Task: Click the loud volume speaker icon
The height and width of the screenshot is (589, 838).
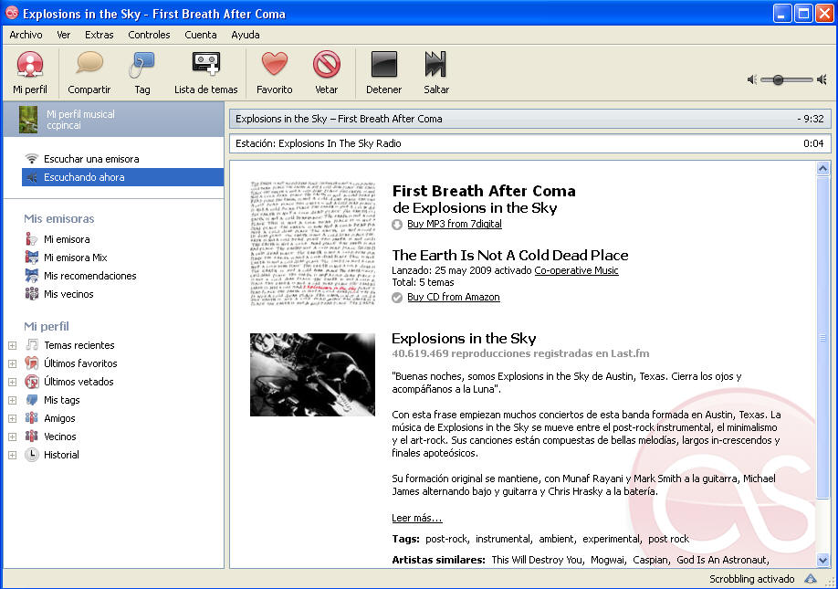Action: [x=822, y=79]
